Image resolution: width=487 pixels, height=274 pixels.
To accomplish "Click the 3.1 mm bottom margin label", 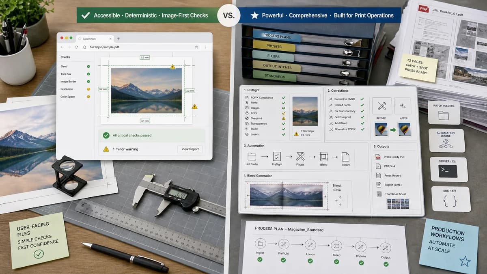I will tap(145, 121).
